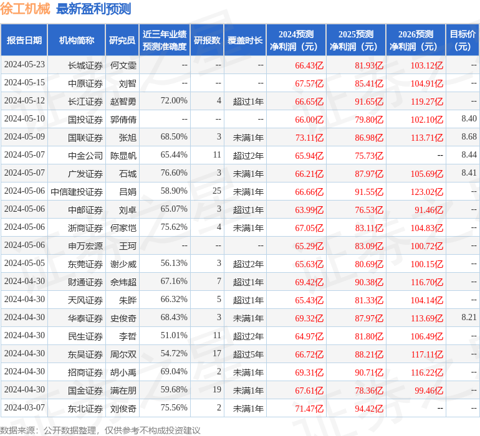
Task: Click the value 85.41亿
Action: click(369, 83)
